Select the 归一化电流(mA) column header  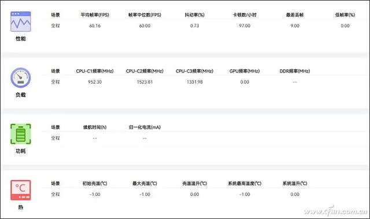pyautogui.click(x=145, y=127)
